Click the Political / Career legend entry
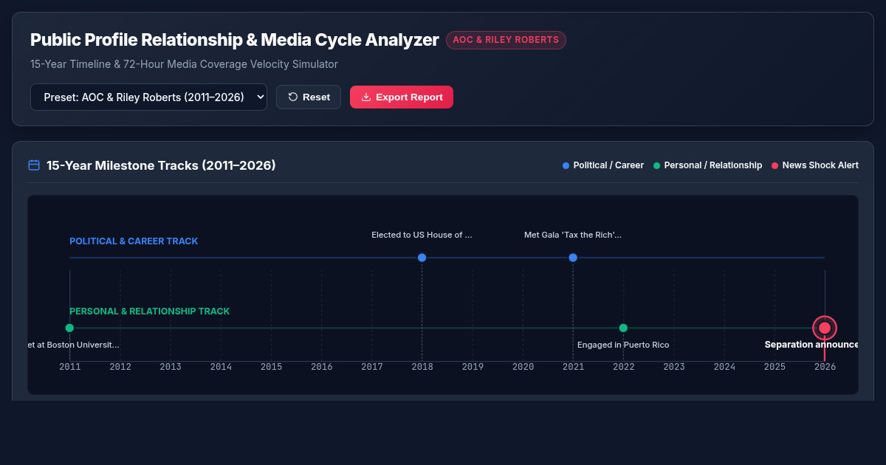The height and width of the screenshot is (465, 886). 603,165
